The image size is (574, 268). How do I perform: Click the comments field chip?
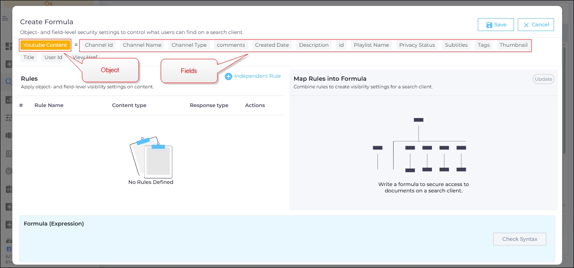(231, 45)
